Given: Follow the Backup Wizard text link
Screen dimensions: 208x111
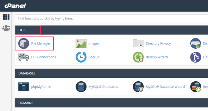Looking at the screenshot, I should (x=157, y=57).
